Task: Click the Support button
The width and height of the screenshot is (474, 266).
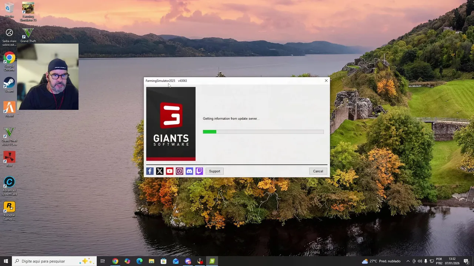Action: tap(214, 171)
